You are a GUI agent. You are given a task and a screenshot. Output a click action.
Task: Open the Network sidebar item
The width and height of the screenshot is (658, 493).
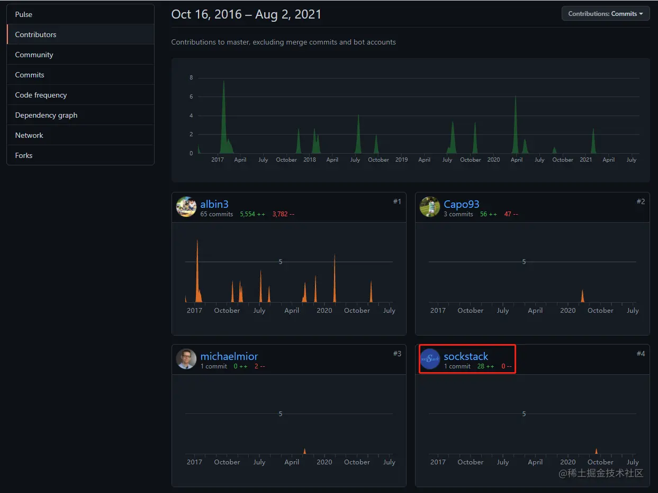pyautogui.click(x=80, y=135)
